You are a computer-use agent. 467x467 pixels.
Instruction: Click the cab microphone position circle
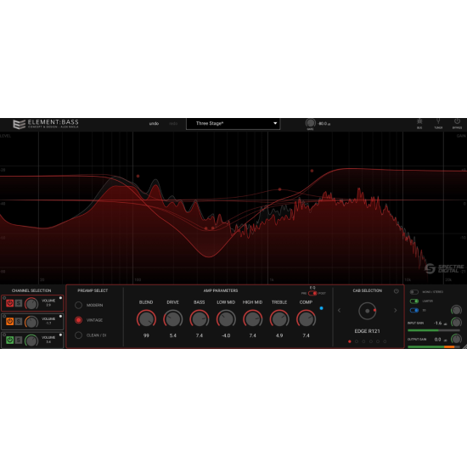click(x=367, y=311)
